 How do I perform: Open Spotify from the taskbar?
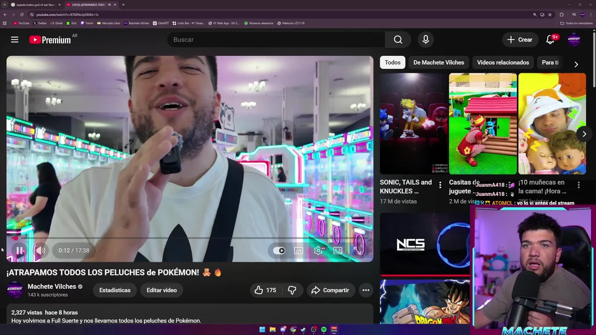[324, 329]
